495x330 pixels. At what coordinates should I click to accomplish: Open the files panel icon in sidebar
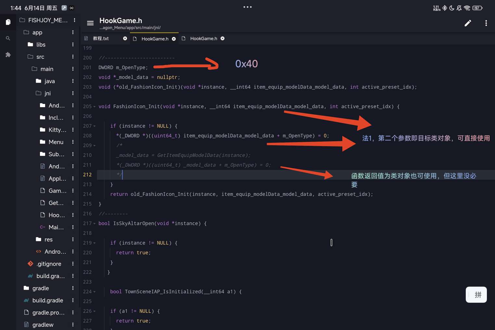tap(8, 22)
